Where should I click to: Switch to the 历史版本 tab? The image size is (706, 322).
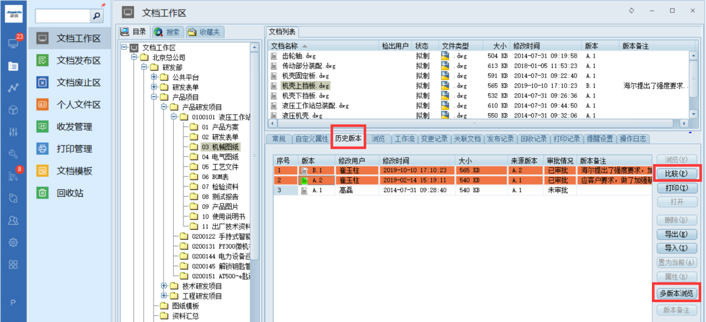pos(348,139)
